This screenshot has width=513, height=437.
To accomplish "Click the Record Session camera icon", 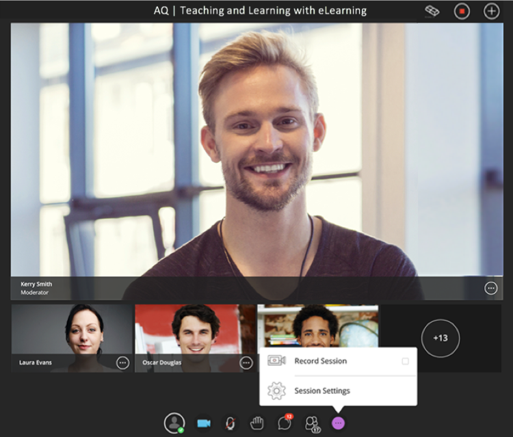I will (x=276, y=361).
